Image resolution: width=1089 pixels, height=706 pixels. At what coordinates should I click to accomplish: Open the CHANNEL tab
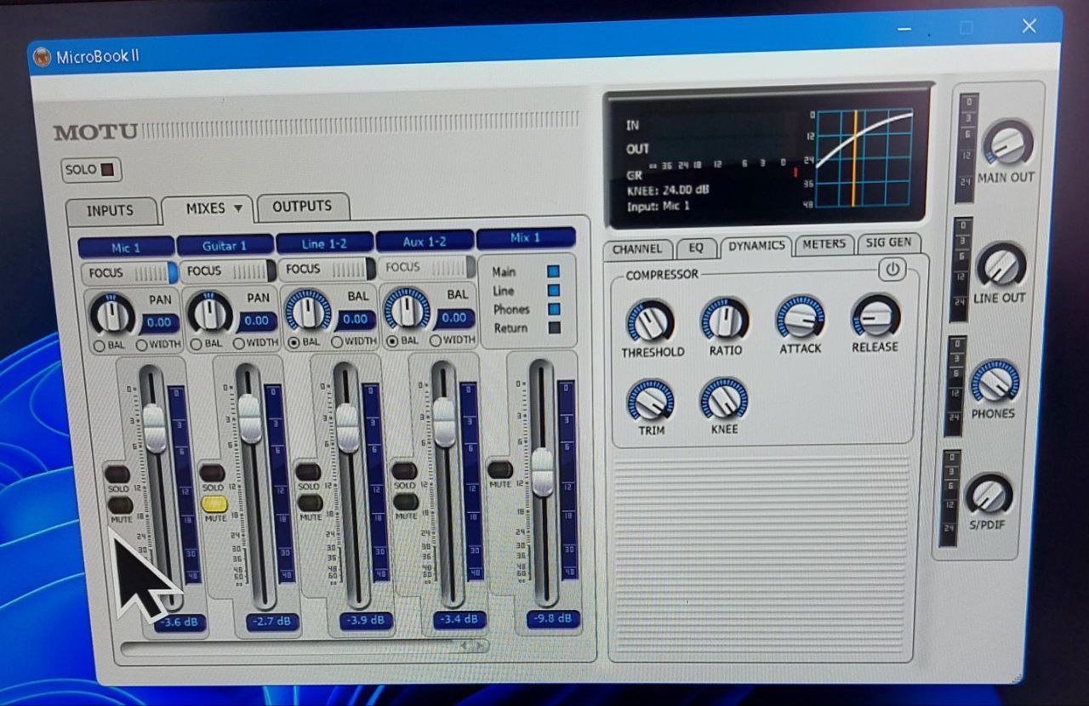click(637, 249)
